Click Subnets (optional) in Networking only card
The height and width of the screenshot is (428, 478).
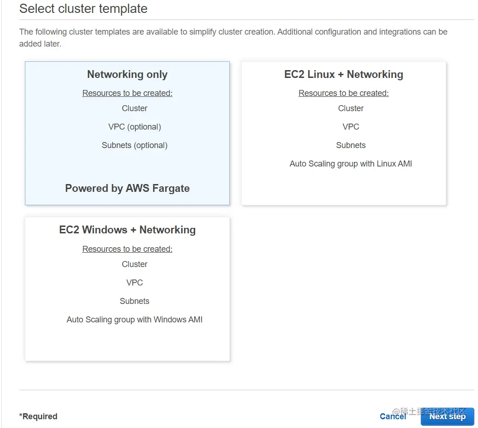[135, 145]
